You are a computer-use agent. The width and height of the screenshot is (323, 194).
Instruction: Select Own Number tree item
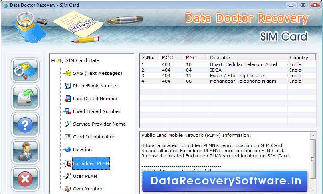(x=88, y=189)
